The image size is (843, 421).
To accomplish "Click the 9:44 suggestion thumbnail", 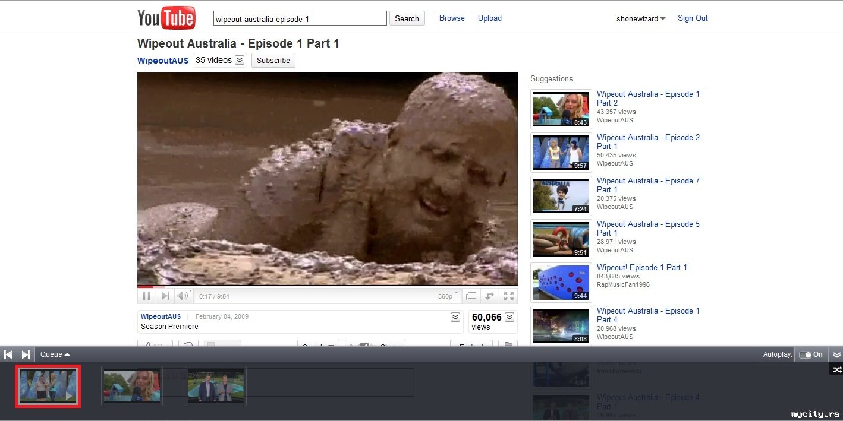I will click(x=561, y=283).
